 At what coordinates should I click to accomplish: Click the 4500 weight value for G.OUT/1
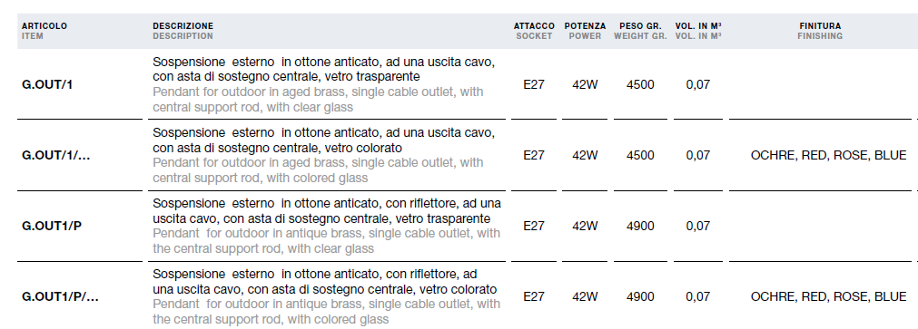[640, 84]
